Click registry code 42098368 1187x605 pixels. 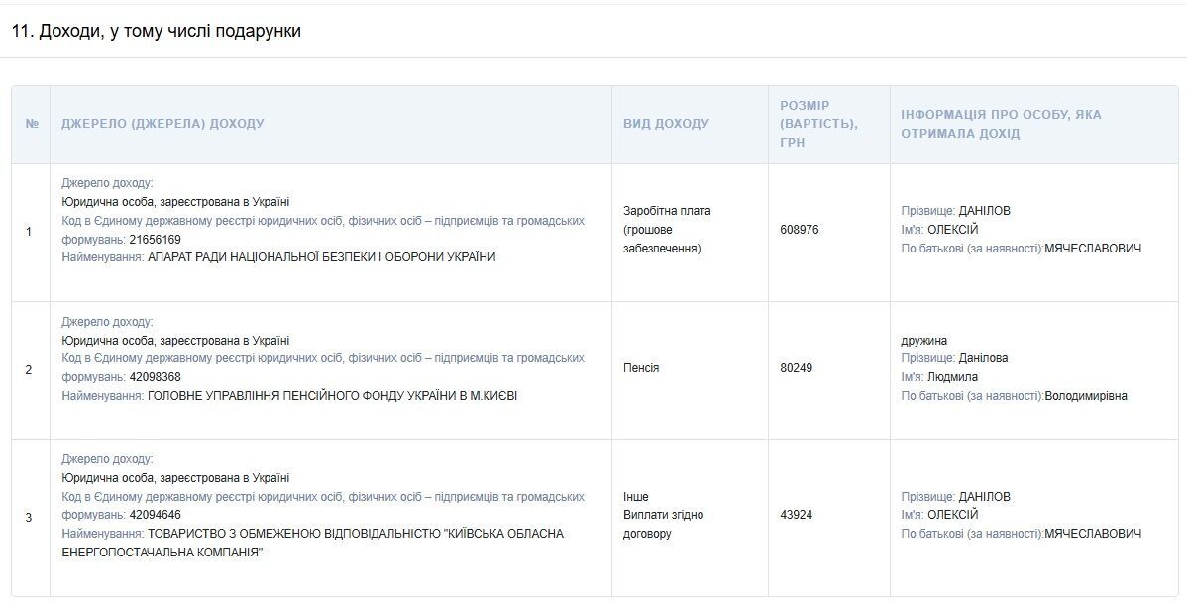[156, 377]
